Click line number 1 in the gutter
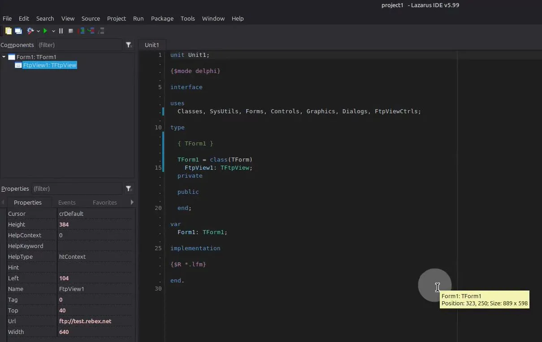This screenshot has height=342, width=542. pyautogui.click(x=160, y=55)
